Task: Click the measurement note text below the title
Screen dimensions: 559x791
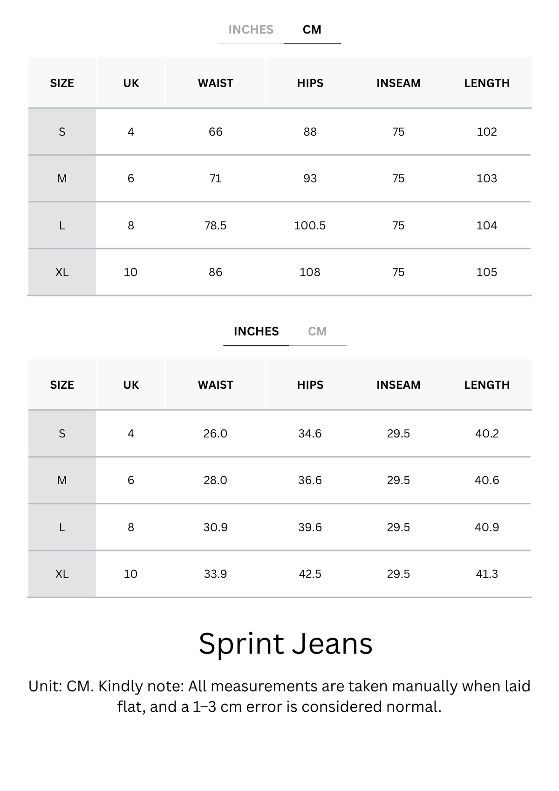Action: click(x=279, y=696)
